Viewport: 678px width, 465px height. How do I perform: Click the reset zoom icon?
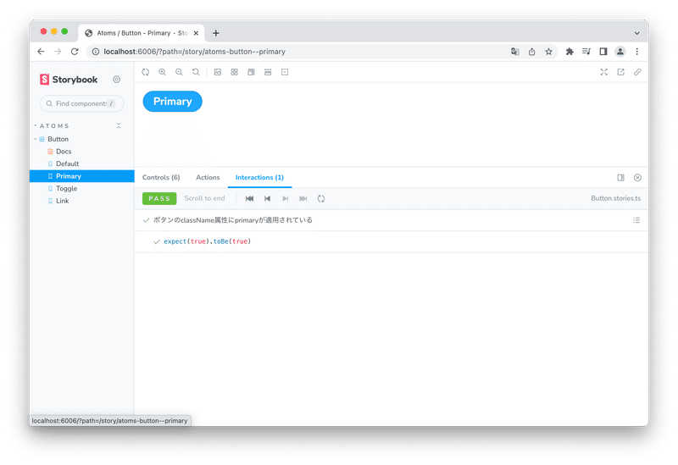pyautogui.click(x=196, y=72)
